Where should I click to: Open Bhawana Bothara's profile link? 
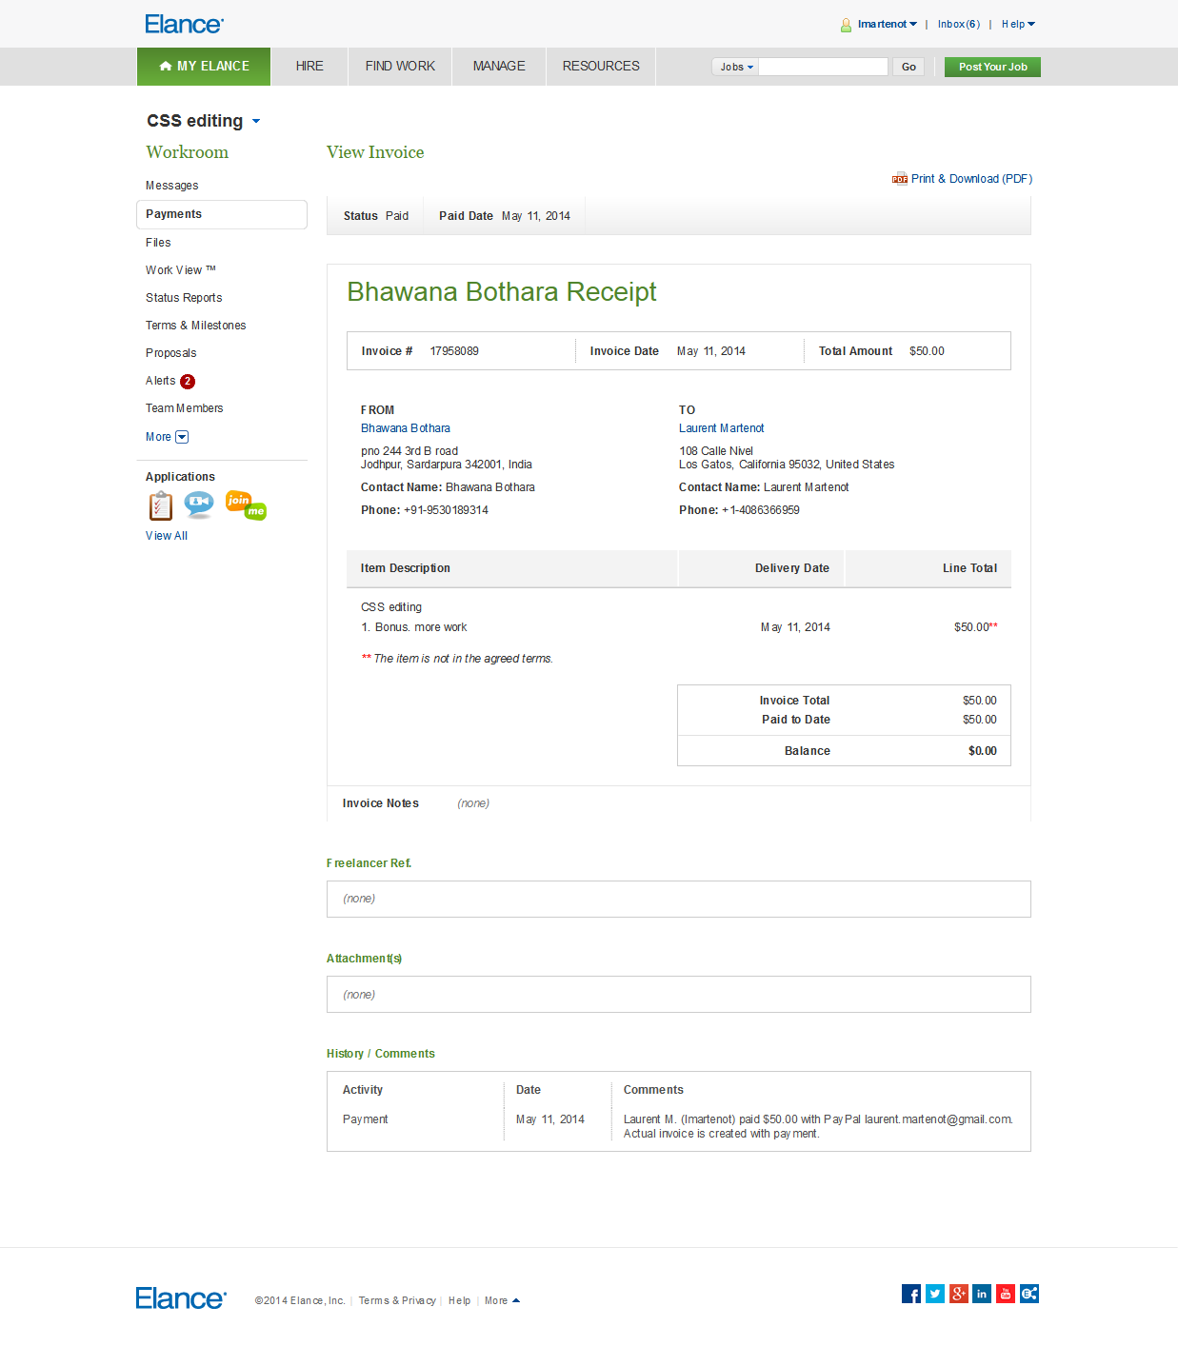point(406,428)
